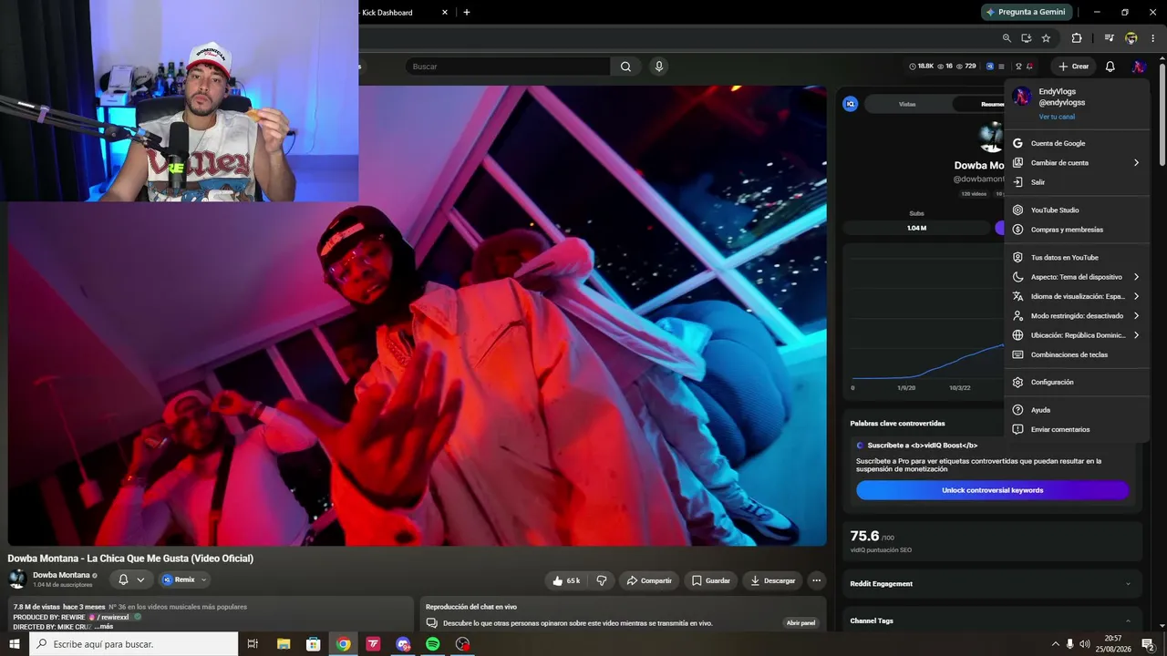1167x656 pixels.
Task: Click Guardar button under video
Action: pos(710,580)
